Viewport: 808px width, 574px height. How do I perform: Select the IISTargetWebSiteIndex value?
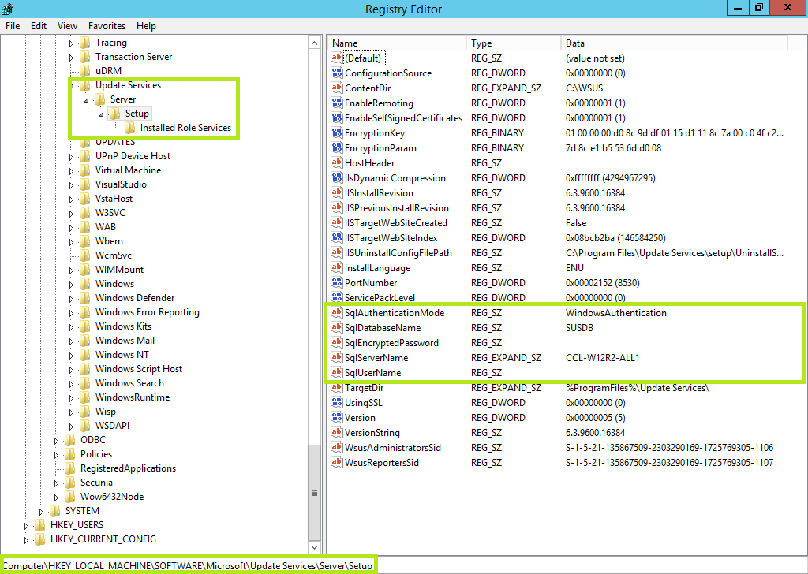coord(391,237)
